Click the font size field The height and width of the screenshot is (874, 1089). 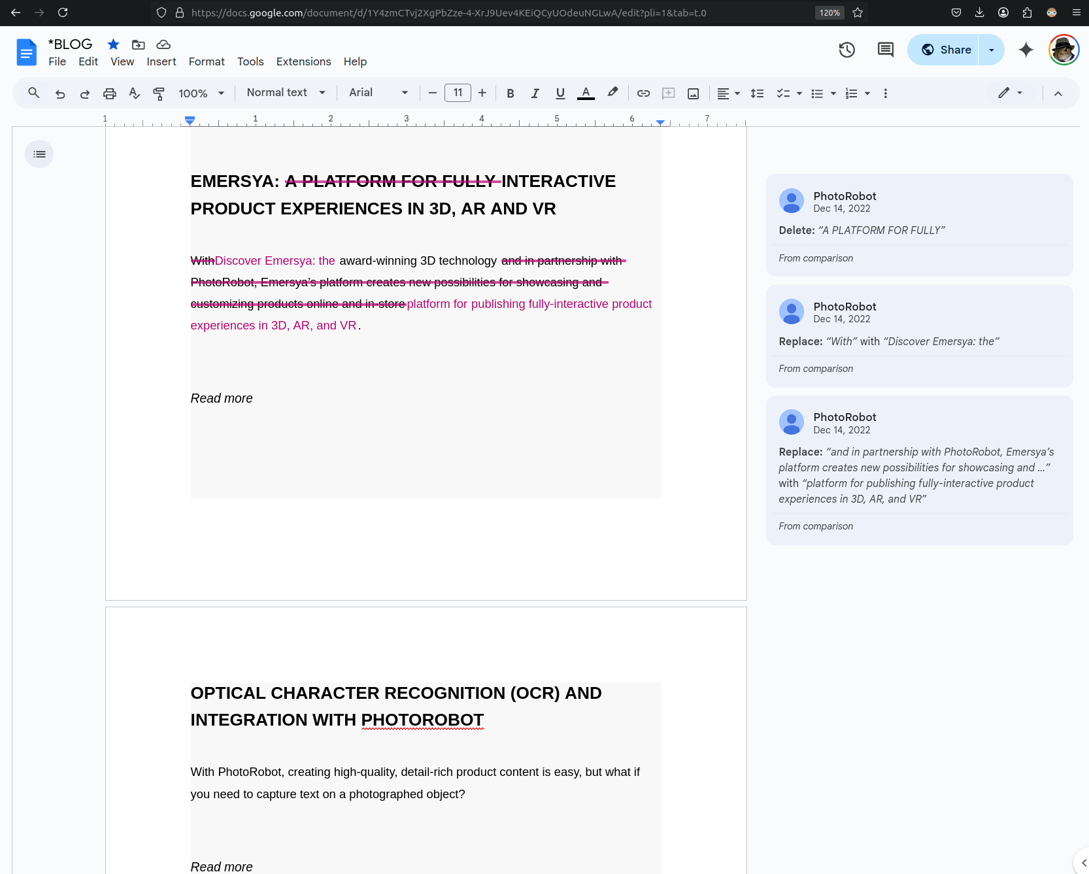click(x=458, y=93)
